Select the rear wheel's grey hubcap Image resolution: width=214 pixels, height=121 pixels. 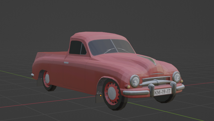click(x=47, y=79)
